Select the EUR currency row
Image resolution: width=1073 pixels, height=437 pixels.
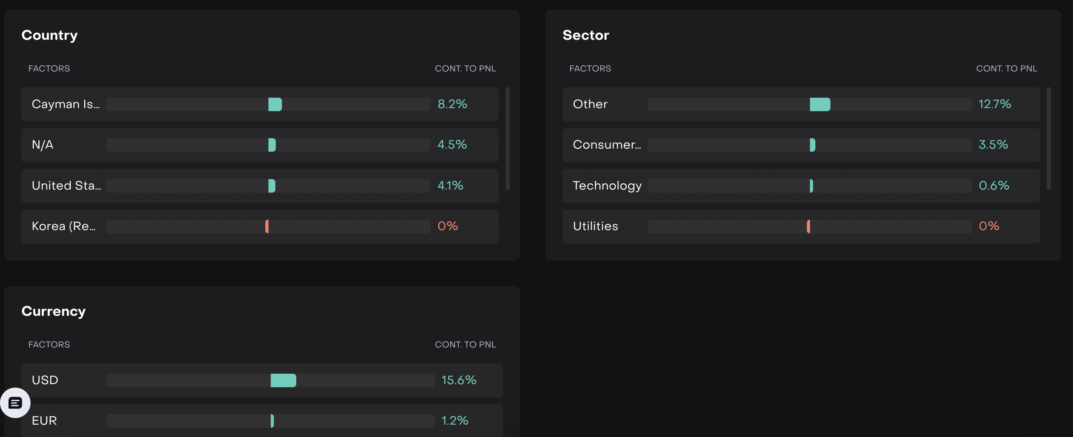(x=44, y=421)
